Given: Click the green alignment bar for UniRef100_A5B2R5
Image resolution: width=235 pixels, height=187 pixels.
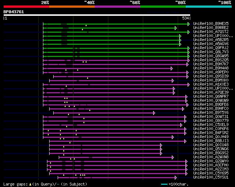Looking at the screenshot, I should [111, 40].
